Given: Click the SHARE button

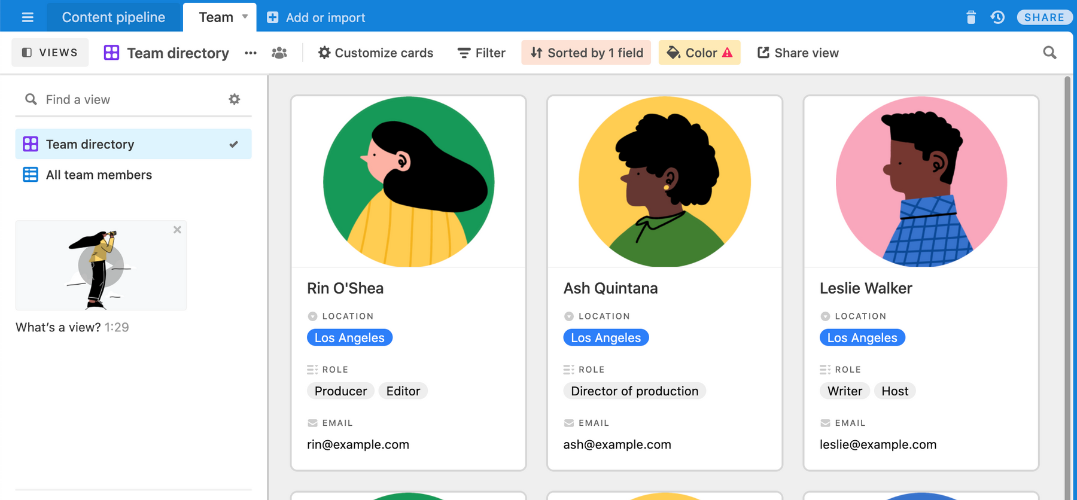Looking at the screenshot, I should pyautogui.click(x=1044, y=17).
